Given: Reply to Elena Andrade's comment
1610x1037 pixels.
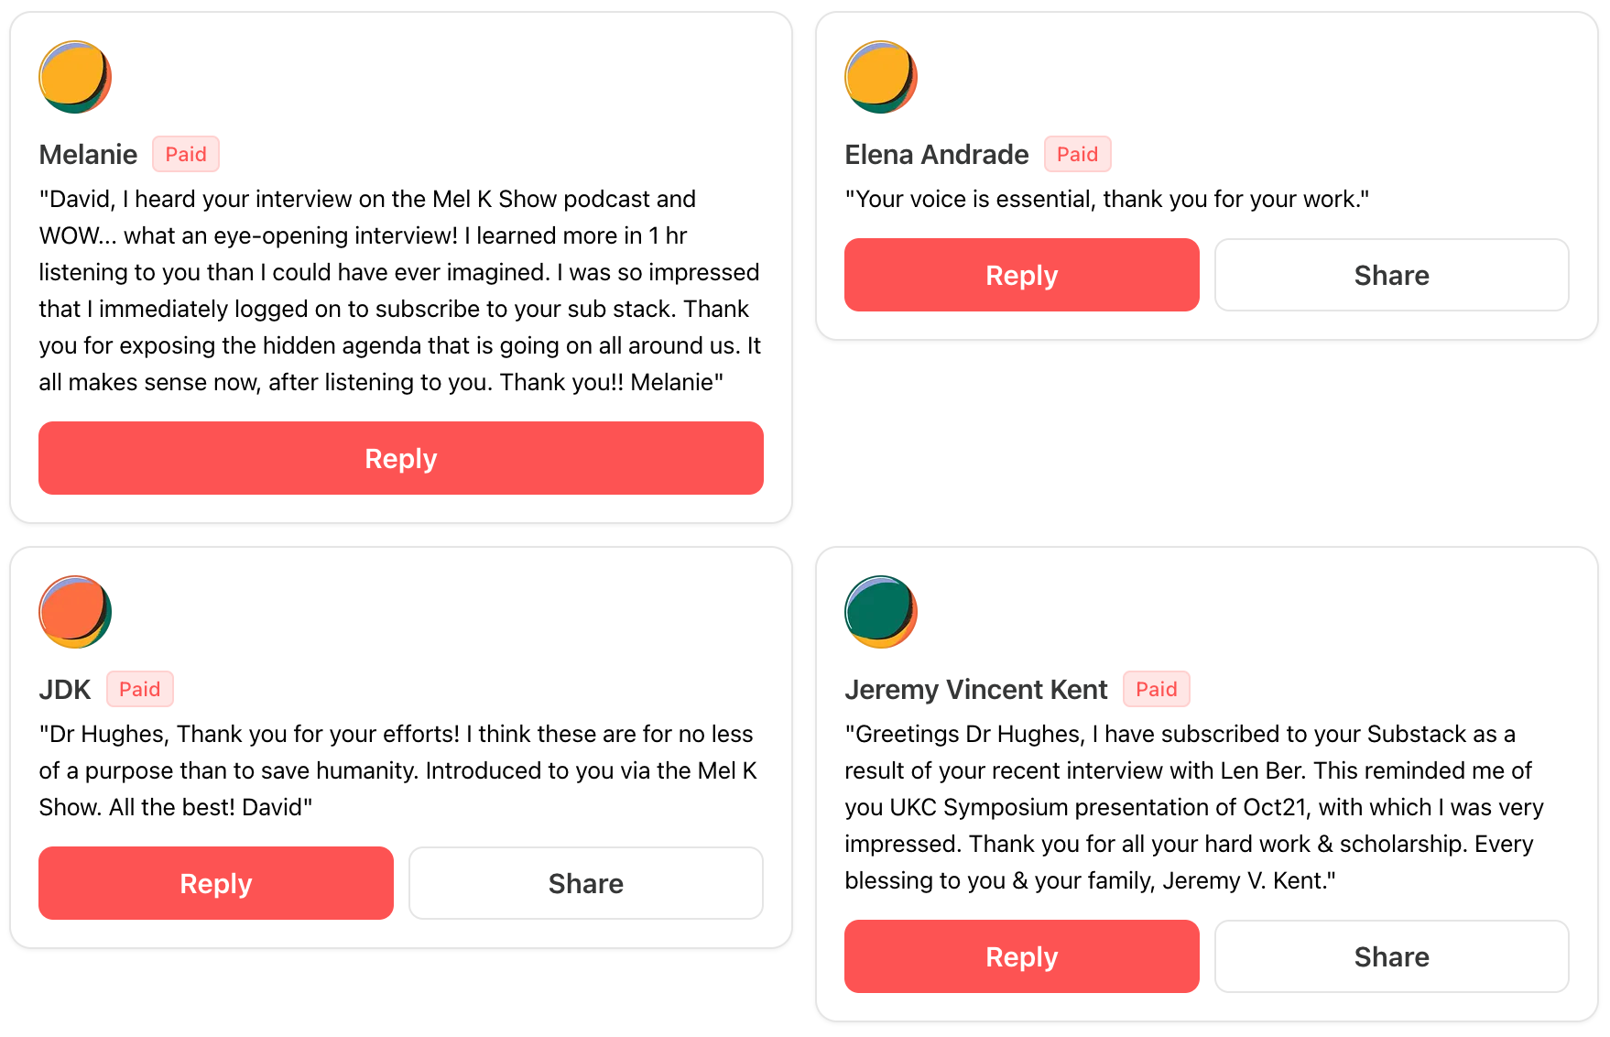Looking at the screenshot, I should tap(1021, 275).
